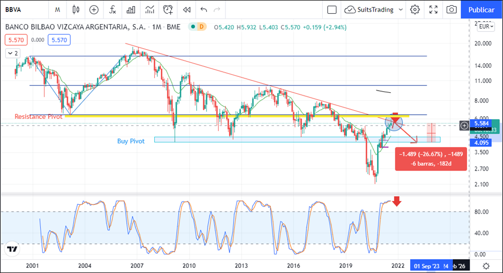Open the indicator templates icon
Screen dimensions: 503x273
coord(150,9)
